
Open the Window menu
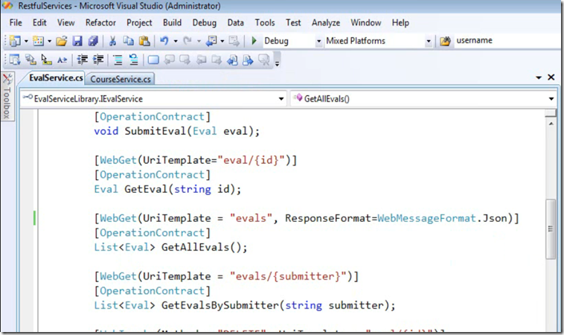[x=366, y=22]
